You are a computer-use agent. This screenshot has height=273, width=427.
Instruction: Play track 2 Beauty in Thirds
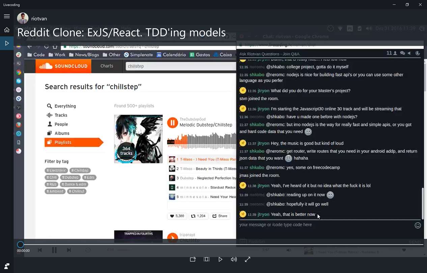tap(202, 169)
